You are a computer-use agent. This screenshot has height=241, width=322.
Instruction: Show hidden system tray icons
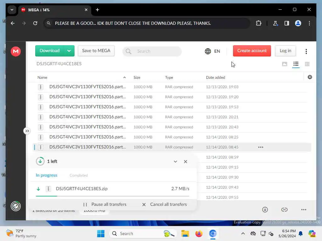(243, 233)
